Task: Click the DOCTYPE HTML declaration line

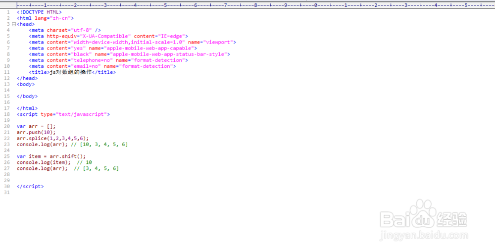Action: pos(40,12)
